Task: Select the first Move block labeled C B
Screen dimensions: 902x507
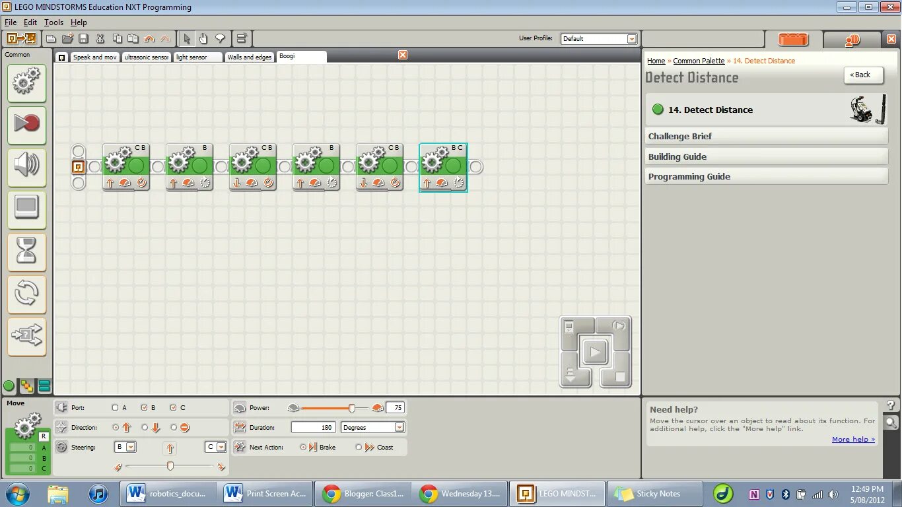Action: (x=126, y=167)
